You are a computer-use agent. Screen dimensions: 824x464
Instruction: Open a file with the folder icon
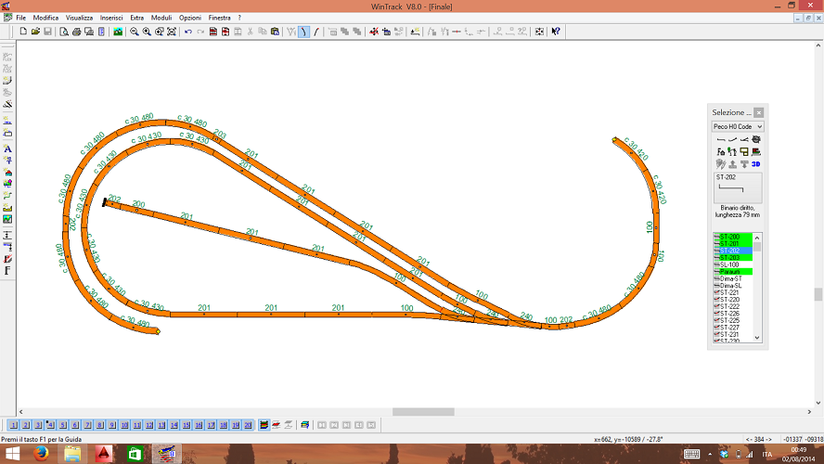tap(35, 32)
